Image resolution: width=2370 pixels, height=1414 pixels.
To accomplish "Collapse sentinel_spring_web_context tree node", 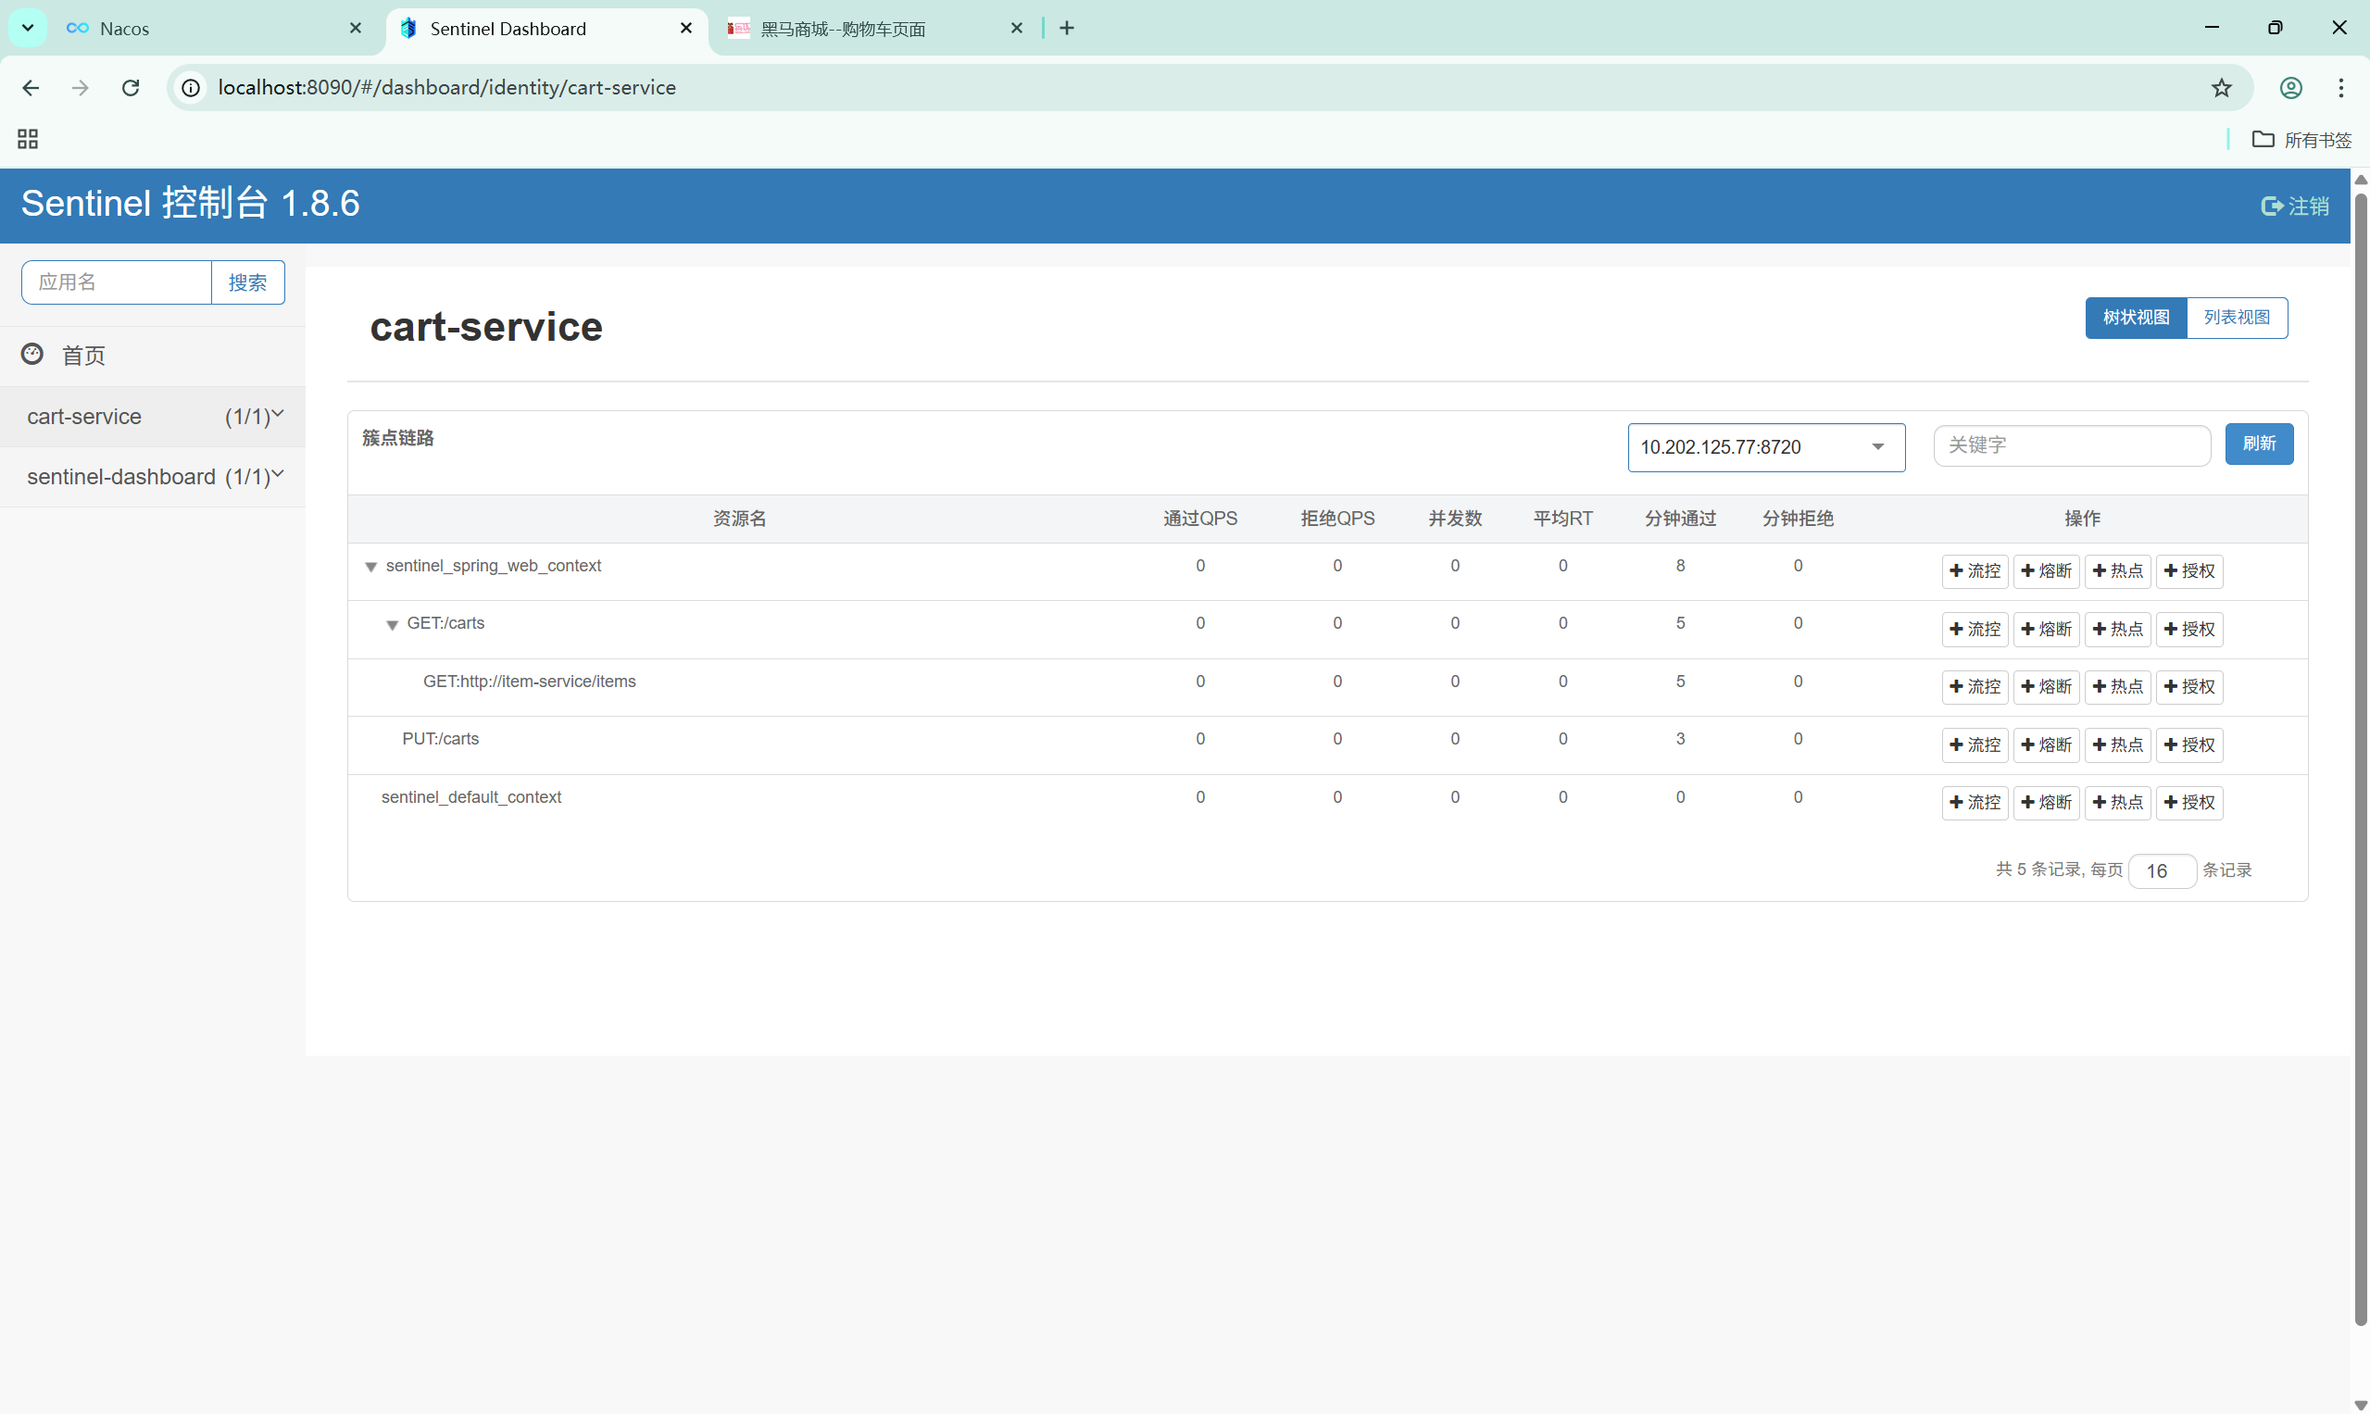I will pyautogui.click(x=370, y=567).
